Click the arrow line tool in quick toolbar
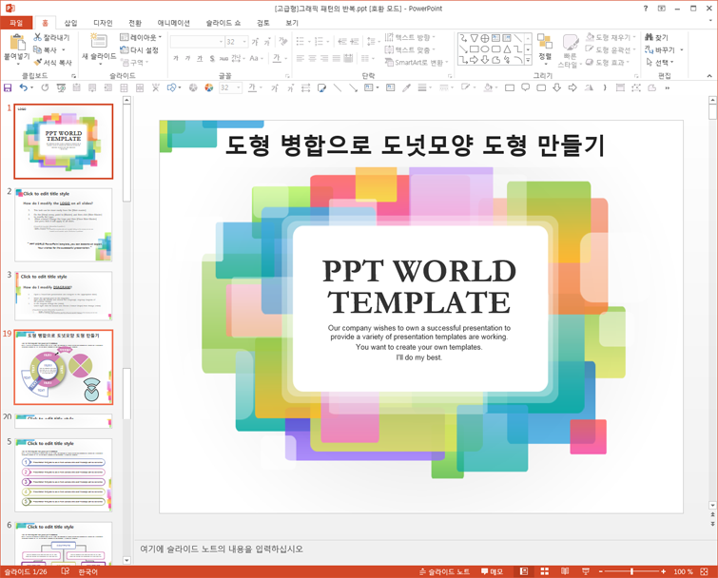The image size is (718, 578). pos(353,87)
